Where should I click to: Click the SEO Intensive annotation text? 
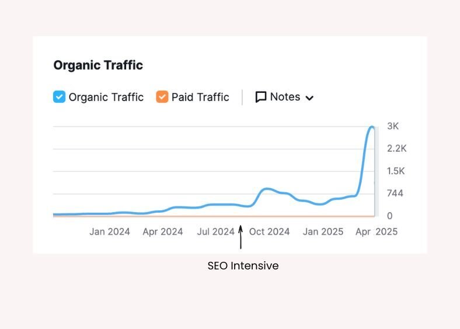(x=243, y=266)
